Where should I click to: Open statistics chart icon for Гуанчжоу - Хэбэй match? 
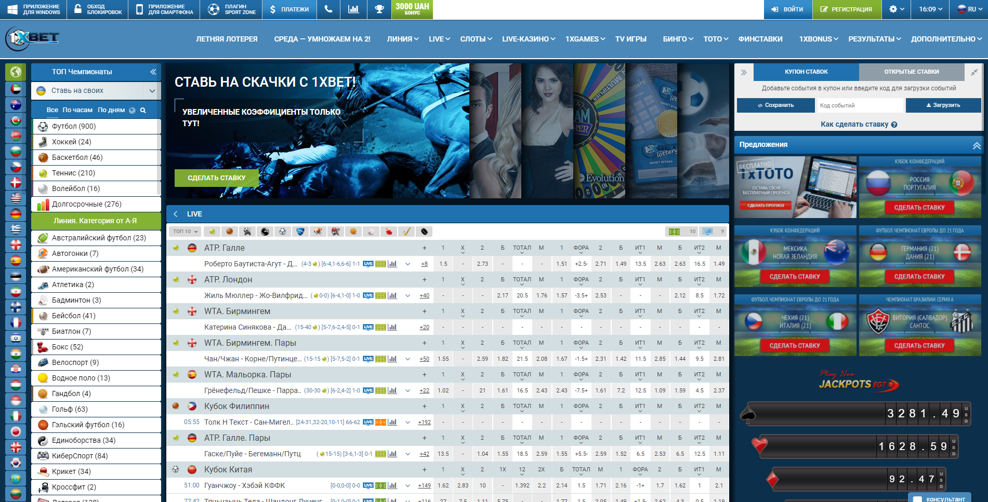(x=392, y=485)
